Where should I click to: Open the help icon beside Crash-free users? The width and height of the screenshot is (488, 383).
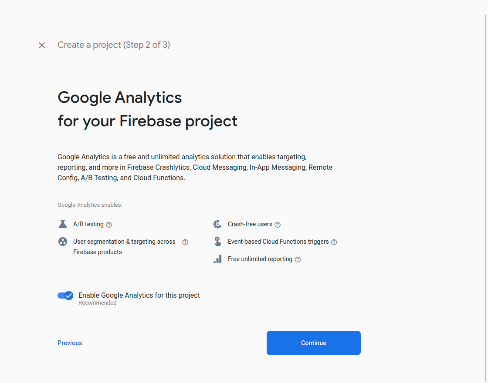click(278, 225)
